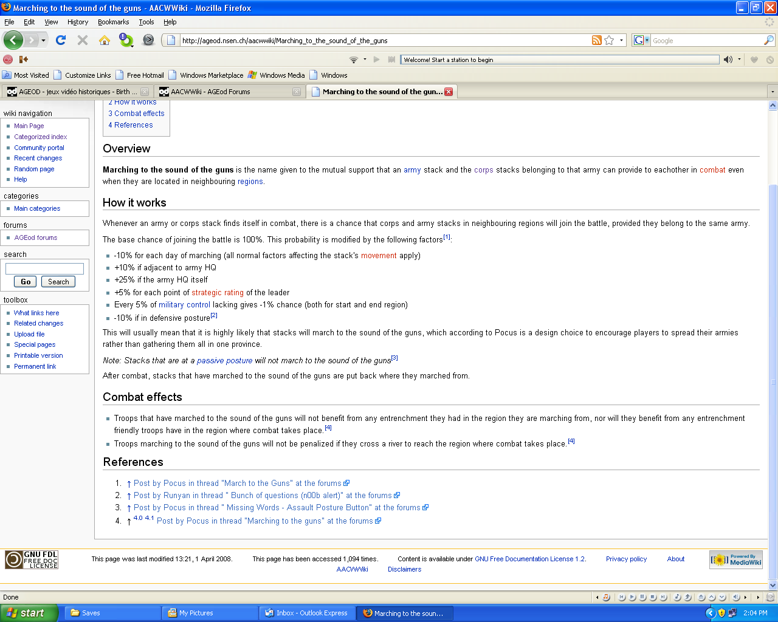Open the back/forward history dropdown arrow
Viewport: 778px width, 622px height.
coord(43,41)
